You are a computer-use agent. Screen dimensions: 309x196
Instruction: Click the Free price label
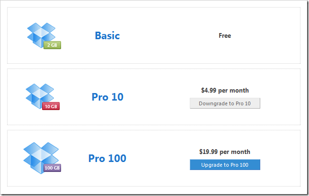pyautogui.click(x=225, y=35)
